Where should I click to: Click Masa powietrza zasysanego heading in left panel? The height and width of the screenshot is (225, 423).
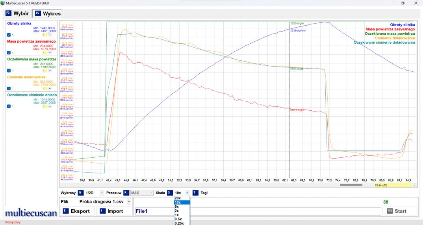(31, 41)
